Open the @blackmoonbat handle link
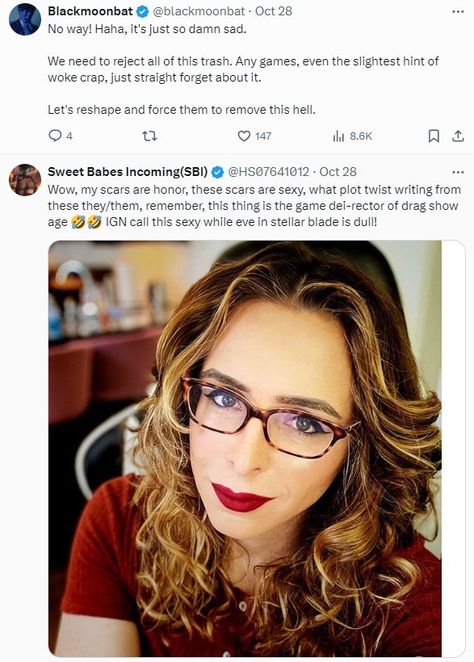Image resolution: width=474 pixels, height=662 pixels. (199, 11)
